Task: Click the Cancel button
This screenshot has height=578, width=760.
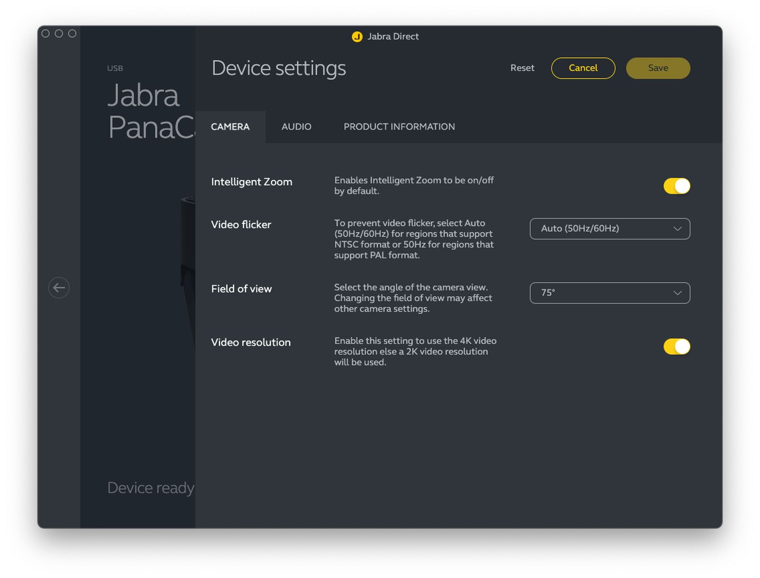Action: point(583,68)
